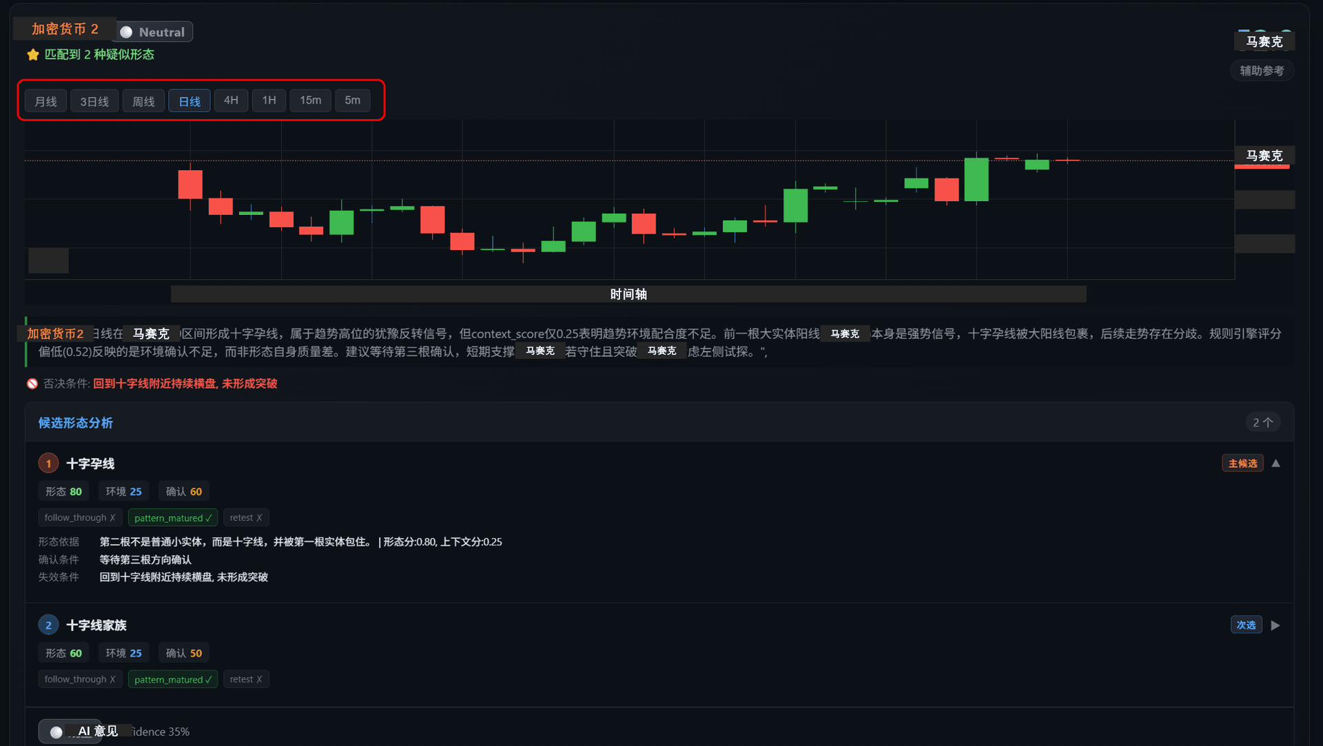Viewport: 1323px width, 746px height.
Task: Click the AI 意见 indicator icon
Action: (57, 732)
